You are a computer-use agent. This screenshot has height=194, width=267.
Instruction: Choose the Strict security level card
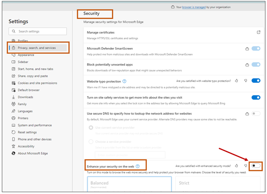[x=218, y=184]
